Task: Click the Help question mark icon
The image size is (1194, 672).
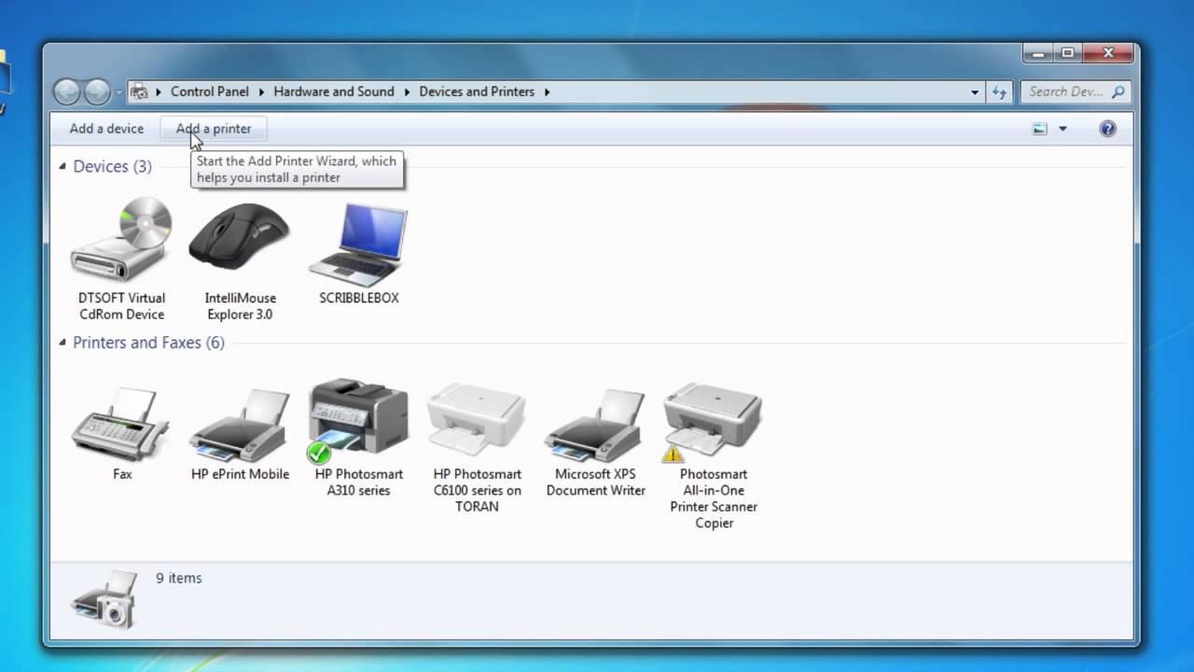Action: (x=1107, y=129)
